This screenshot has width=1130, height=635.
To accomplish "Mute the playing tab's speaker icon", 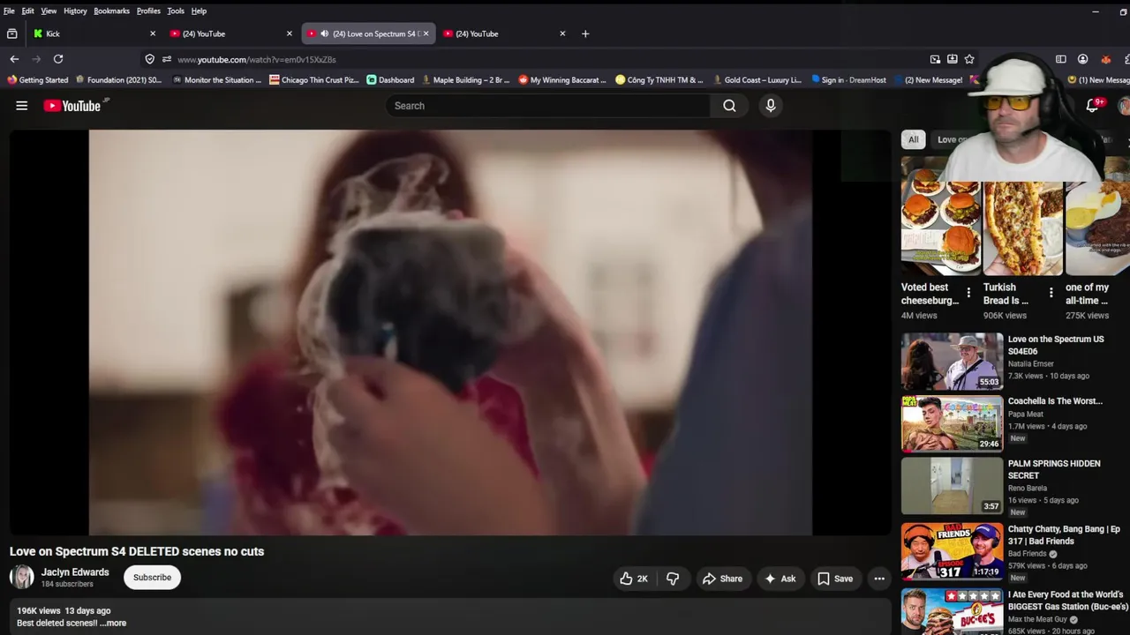I will pos(324,34).
